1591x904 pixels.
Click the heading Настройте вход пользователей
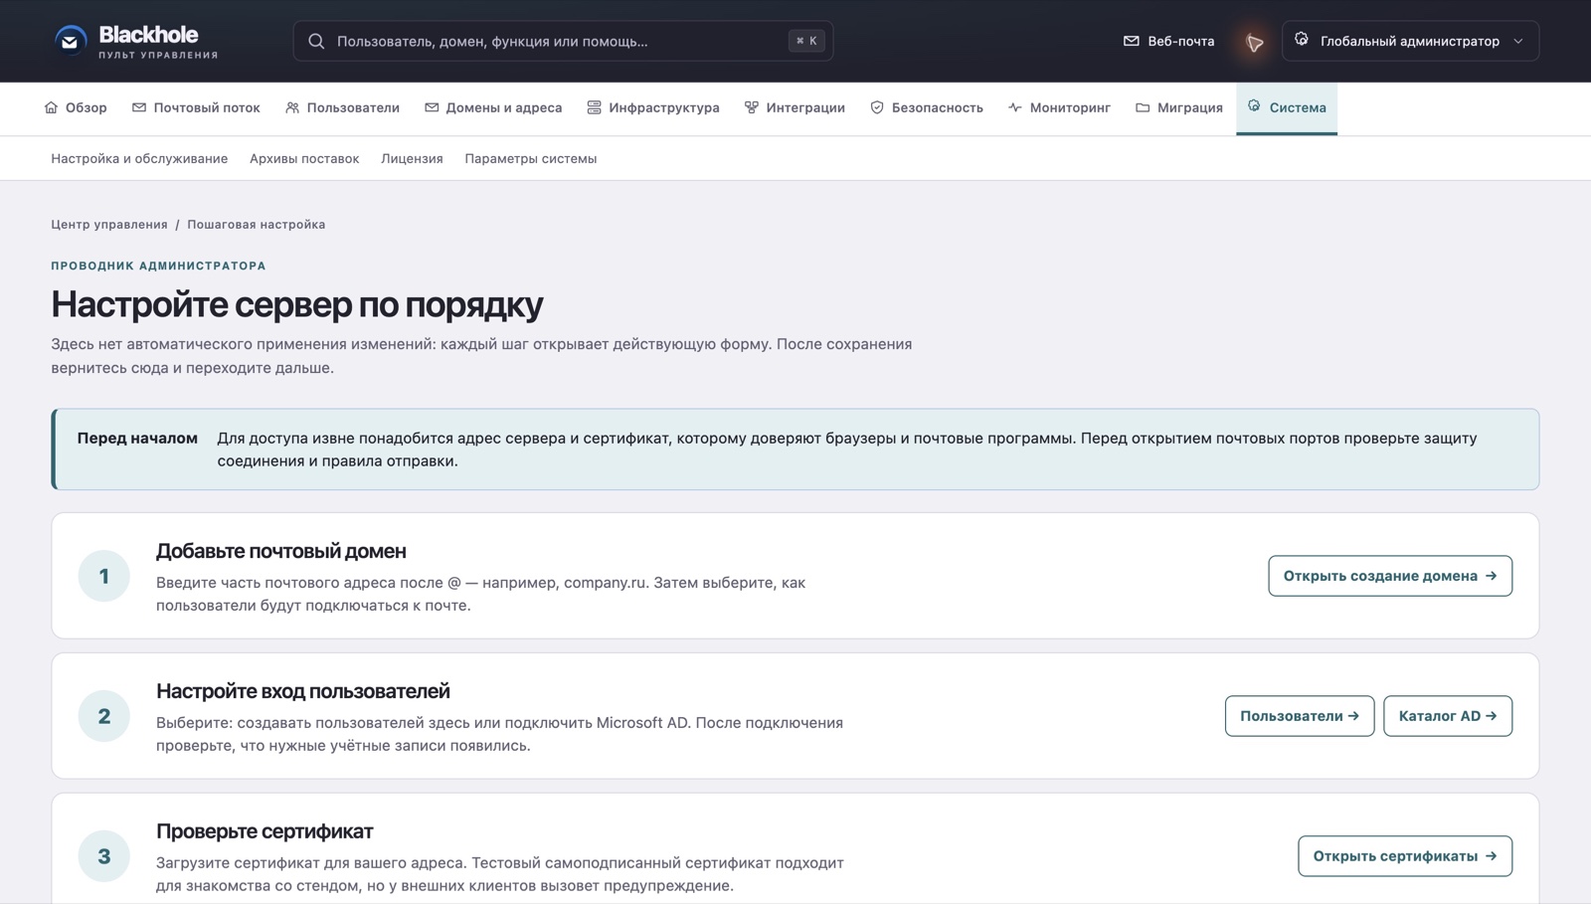(x=303, y=691)
